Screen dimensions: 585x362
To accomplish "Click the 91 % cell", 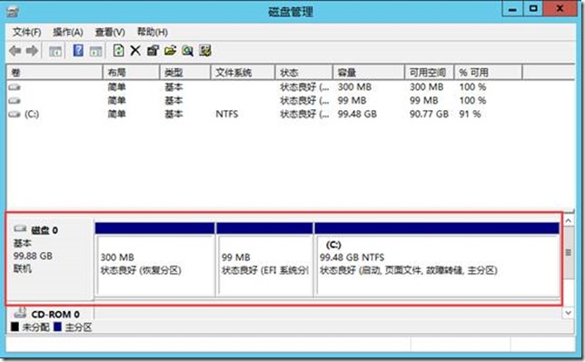I will 470,114.
